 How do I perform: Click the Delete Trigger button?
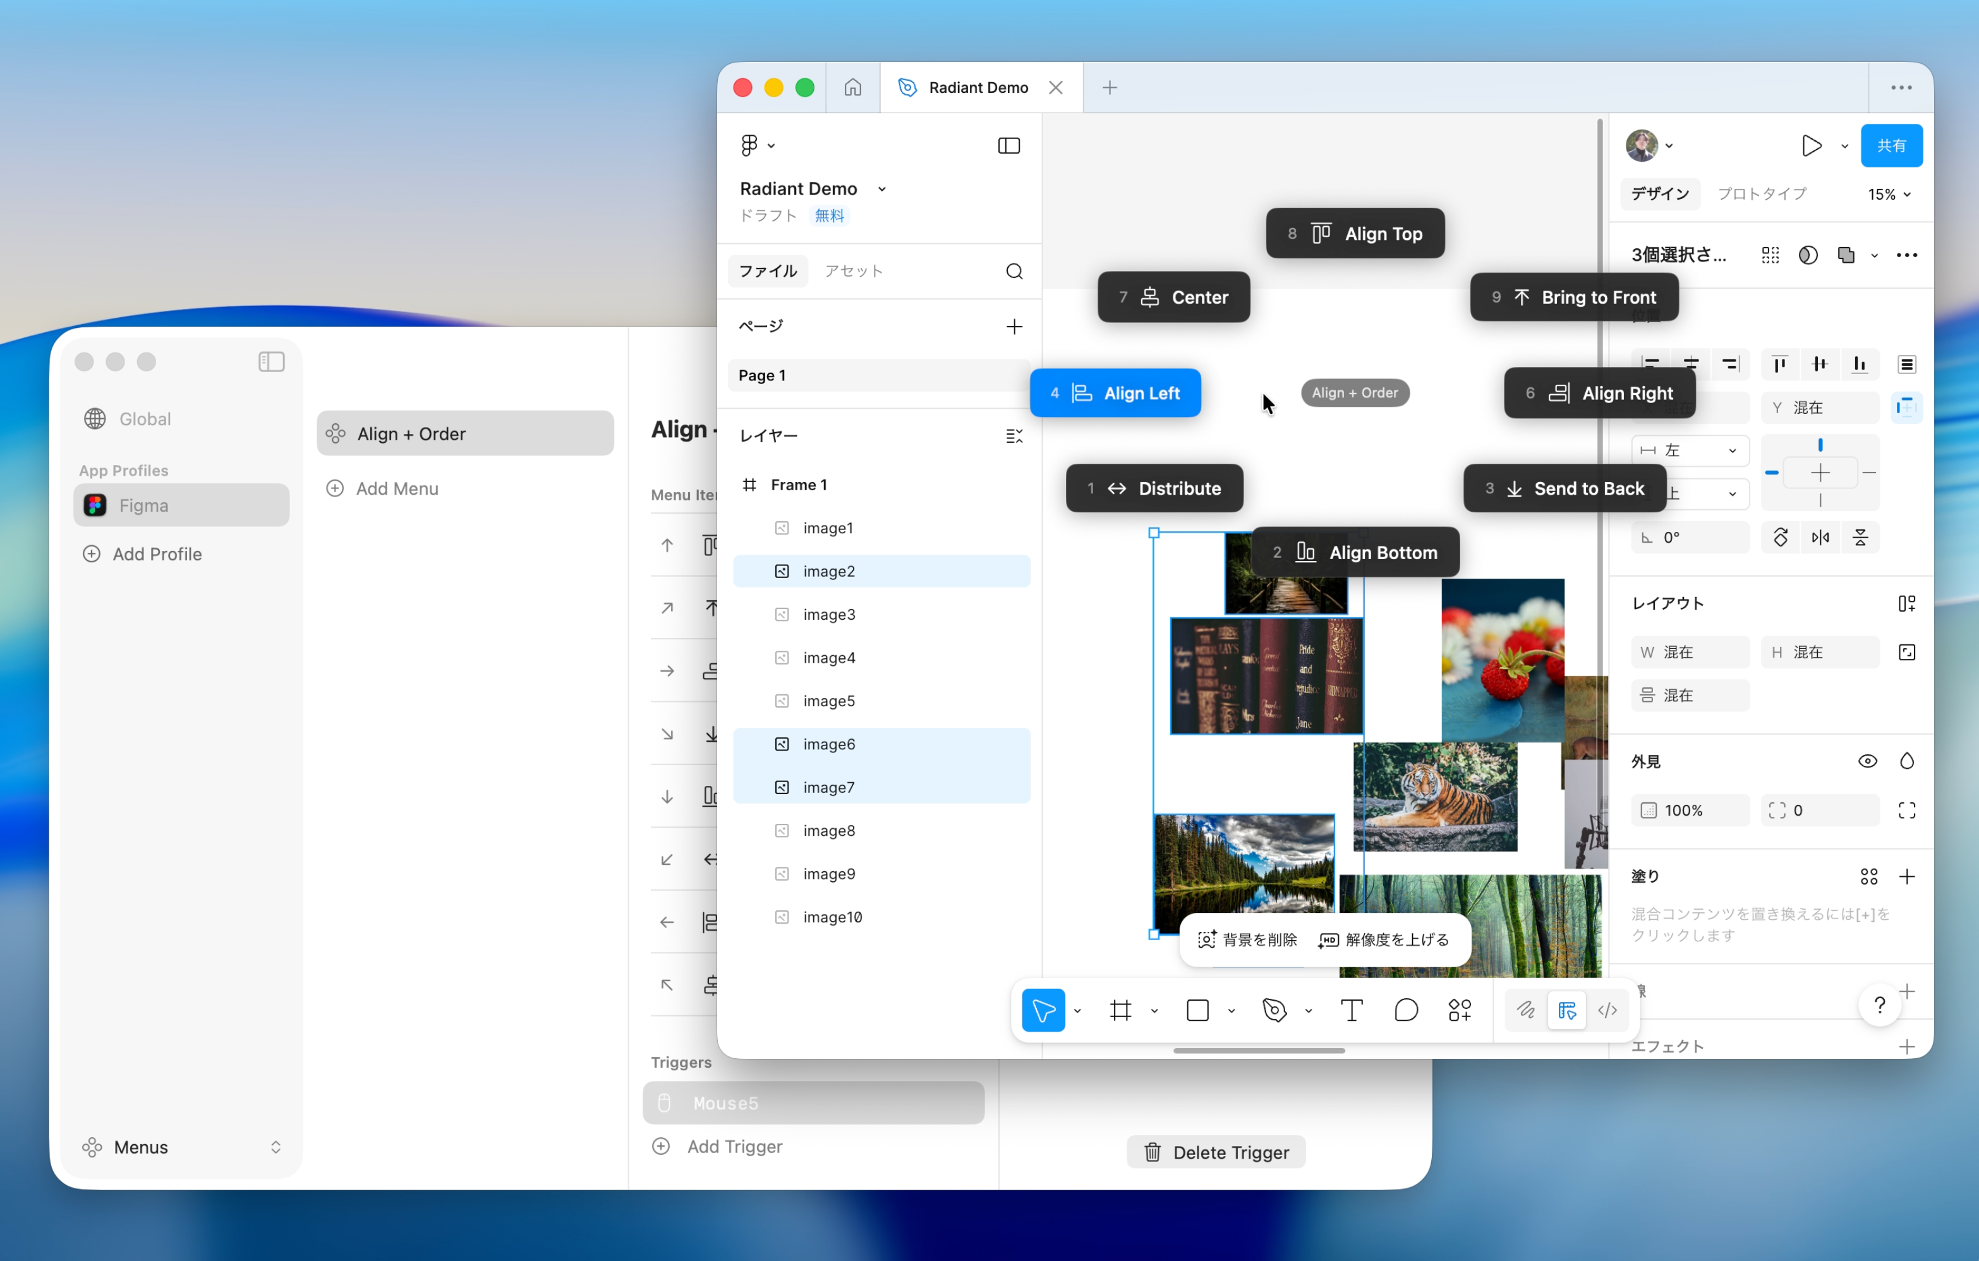(1216, 1151)
